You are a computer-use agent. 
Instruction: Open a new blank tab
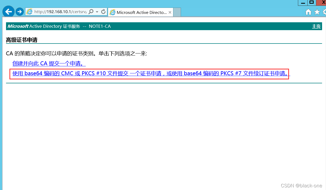coord(177,12)
